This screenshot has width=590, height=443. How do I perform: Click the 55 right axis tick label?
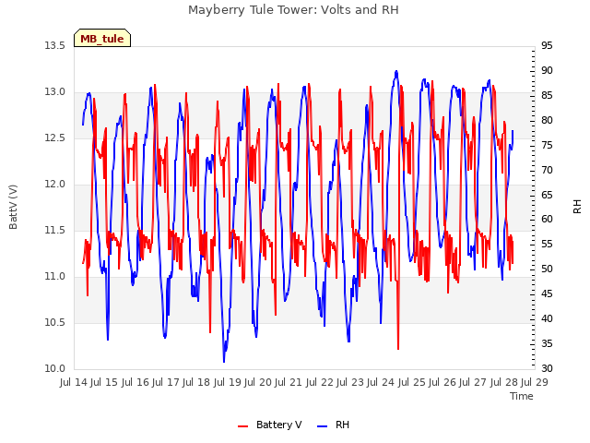point(547,244)
